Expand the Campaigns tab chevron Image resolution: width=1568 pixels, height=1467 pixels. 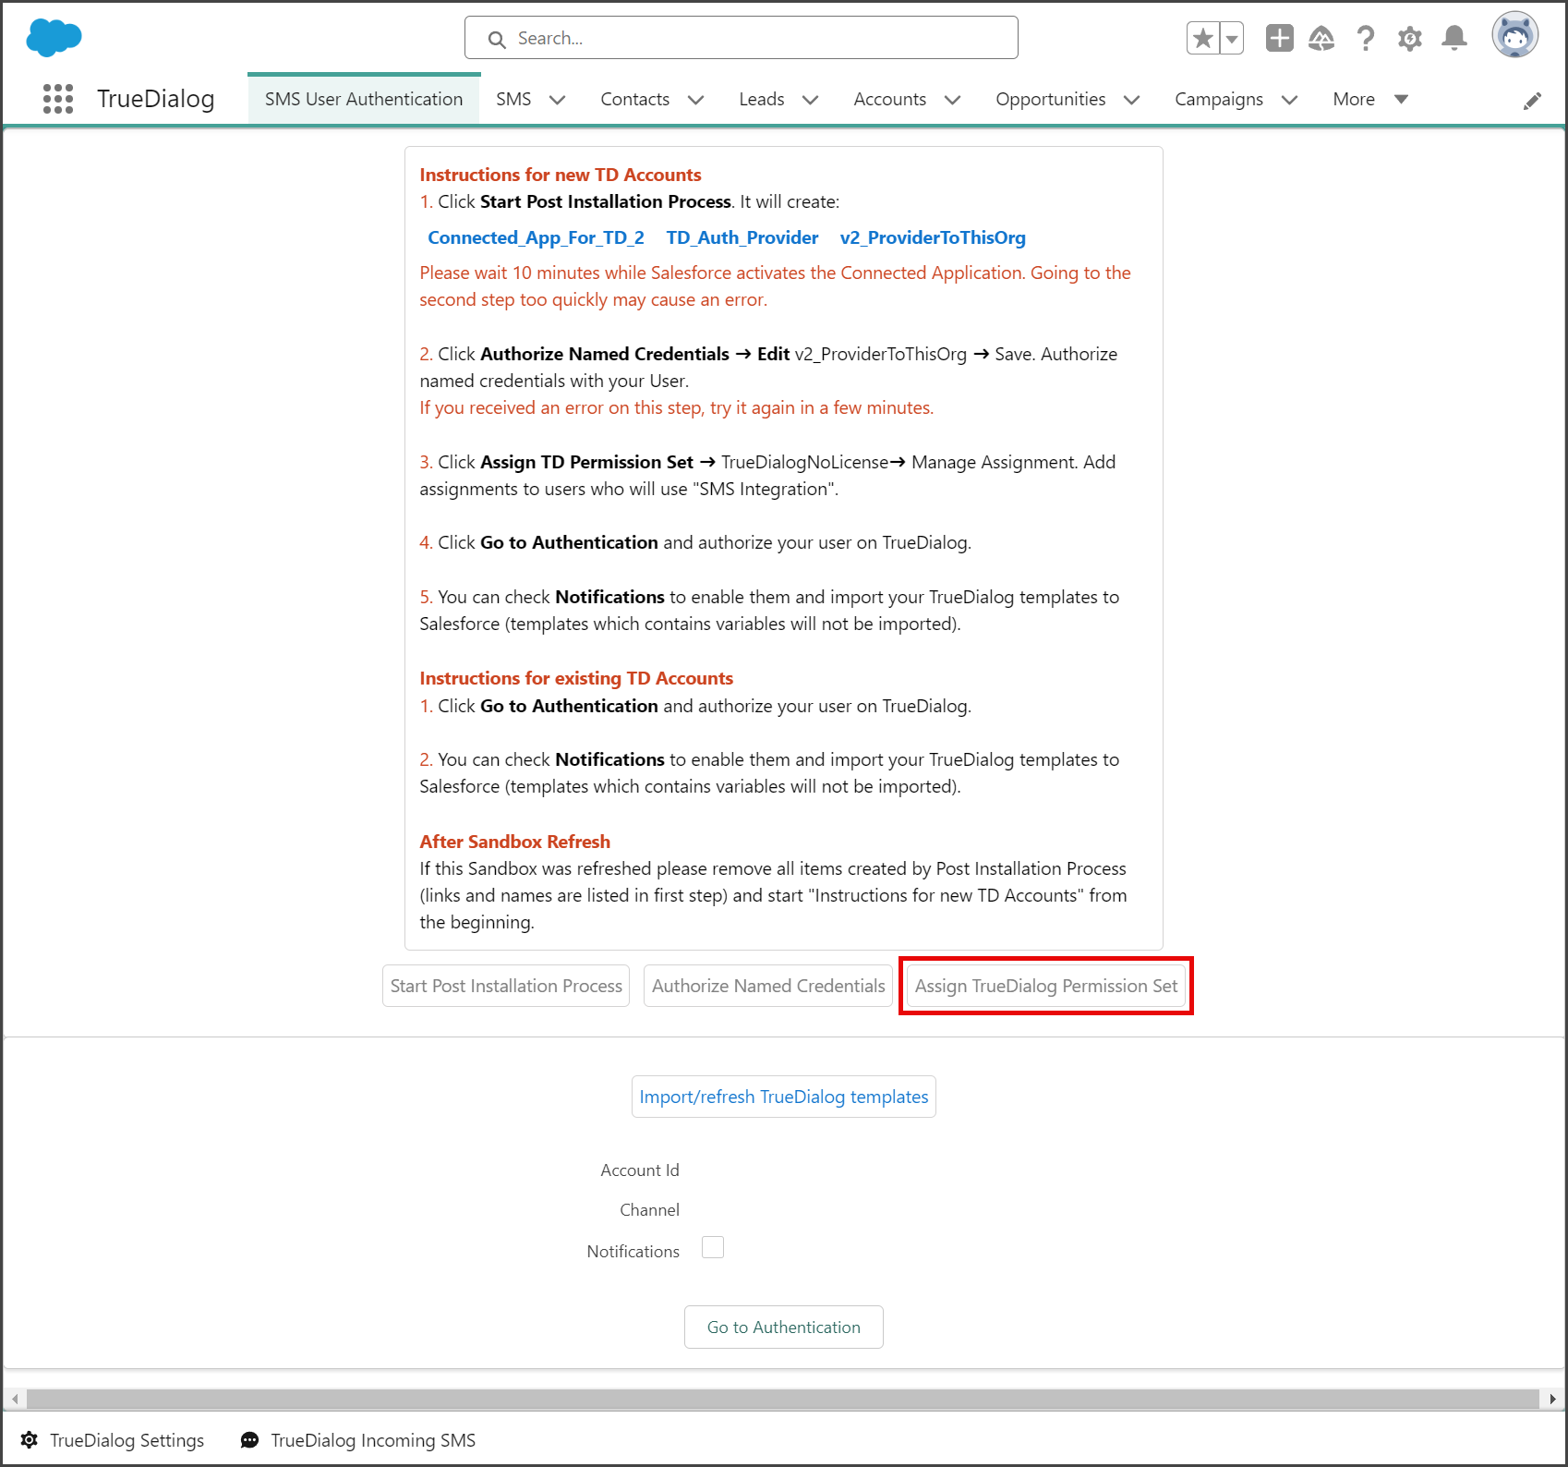tap(1289, 100)
